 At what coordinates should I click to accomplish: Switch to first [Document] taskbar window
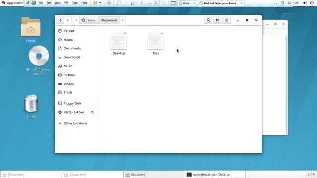[x=31, y=175]
